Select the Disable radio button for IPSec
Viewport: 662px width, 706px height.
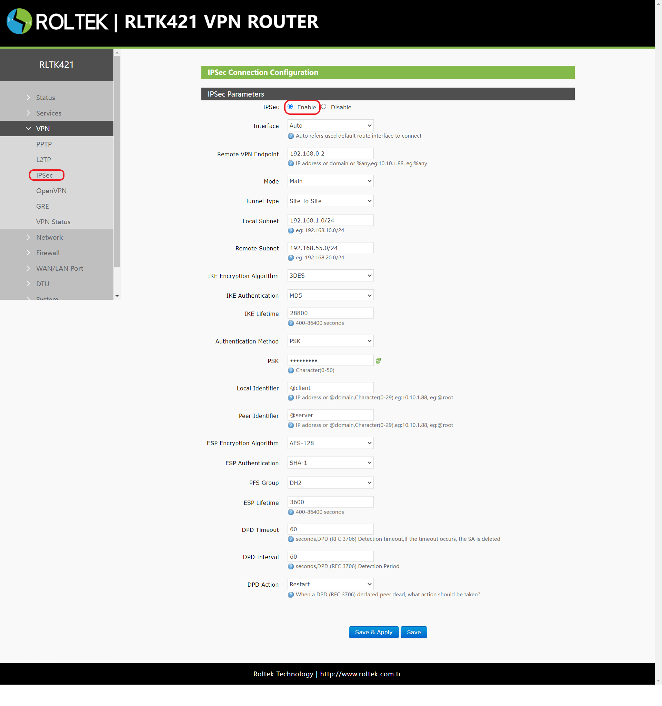(323, 107)
